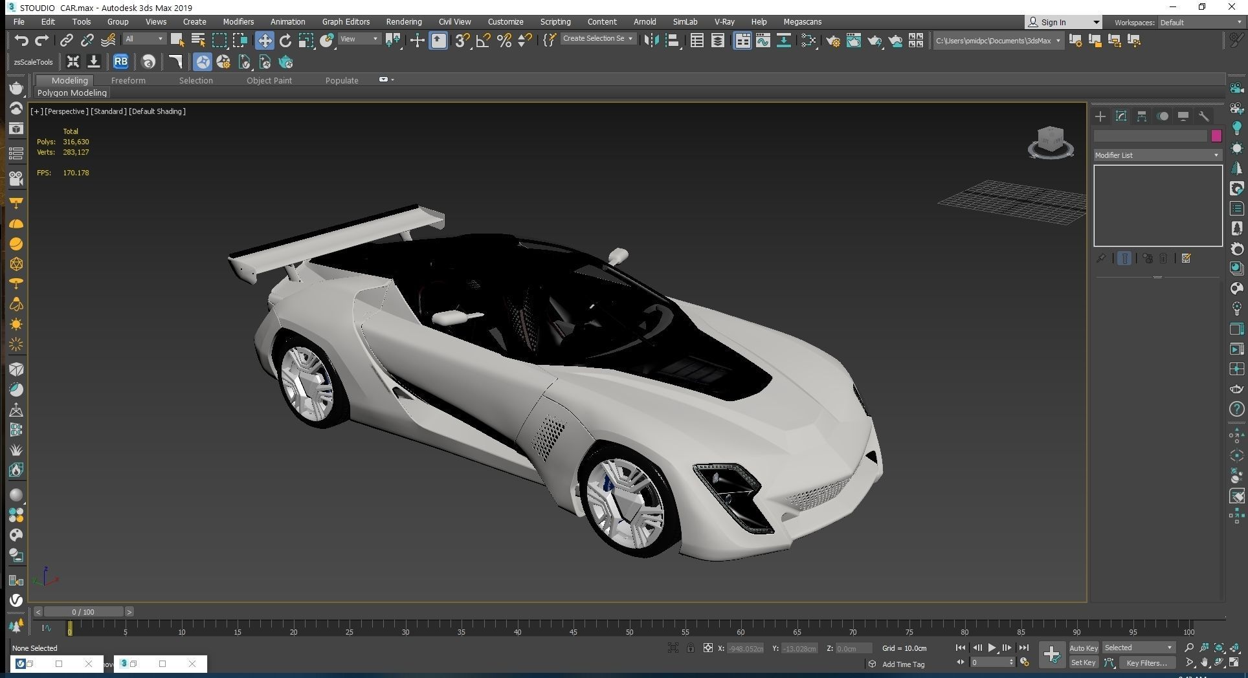Expand Create Selection Set dropdown
Image resolution: width=1248 pixels, height=678 pixels.
[597, 39]
